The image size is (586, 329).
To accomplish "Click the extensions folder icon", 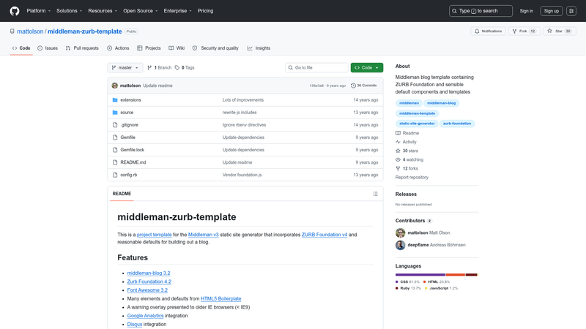I will click(115, 100).
